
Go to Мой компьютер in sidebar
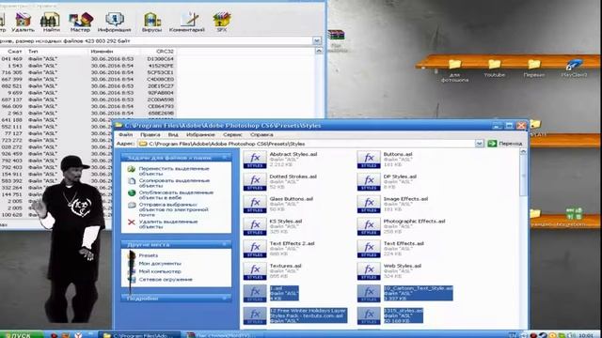160,271
